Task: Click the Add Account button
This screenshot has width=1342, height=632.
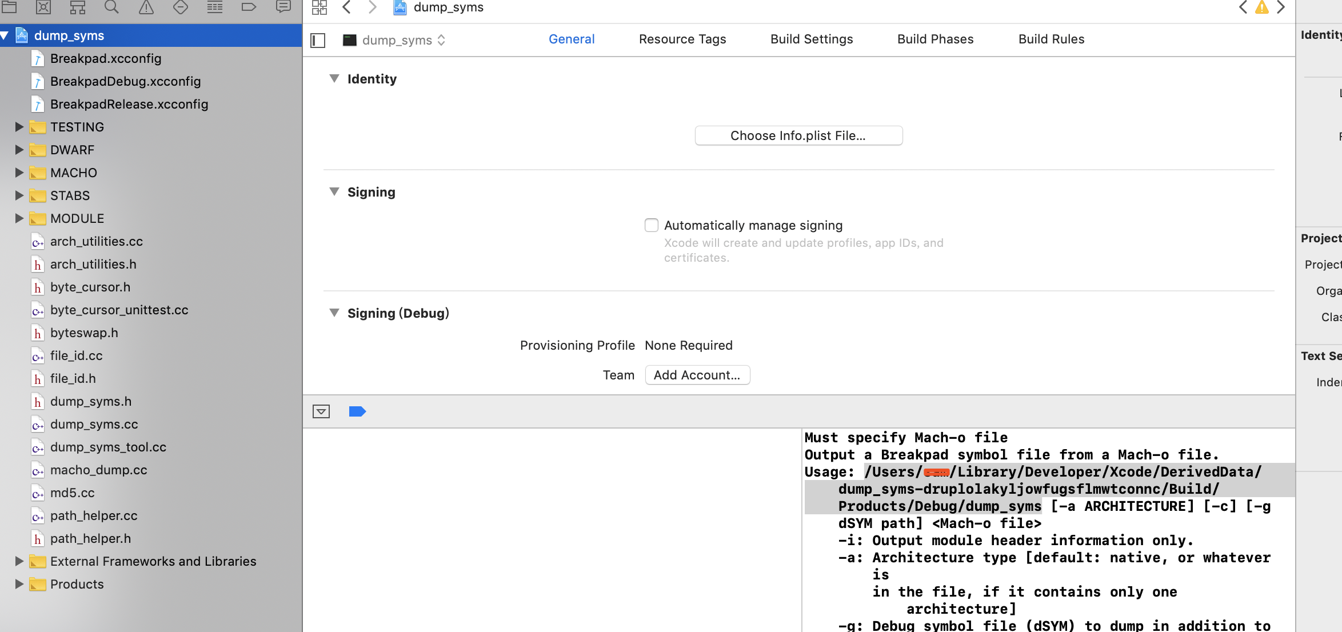Action: tap(697, 375)
